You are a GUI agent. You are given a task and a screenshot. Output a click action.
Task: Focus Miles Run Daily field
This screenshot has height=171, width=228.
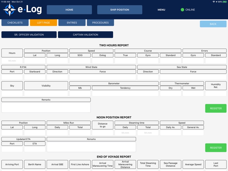click(57, 133)
